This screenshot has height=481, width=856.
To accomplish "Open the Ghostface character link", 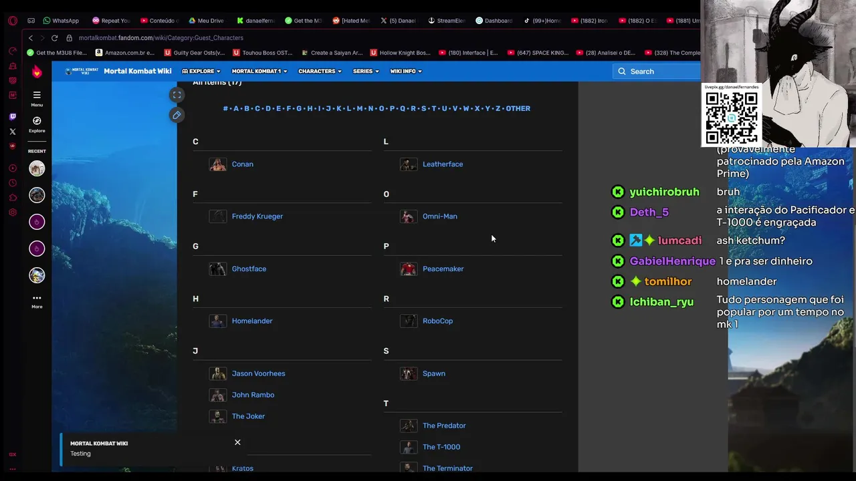I will point(249,269).
